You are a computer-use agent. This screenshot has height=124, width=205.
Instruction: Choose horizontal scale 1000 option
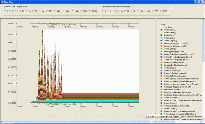click(164, 11)
